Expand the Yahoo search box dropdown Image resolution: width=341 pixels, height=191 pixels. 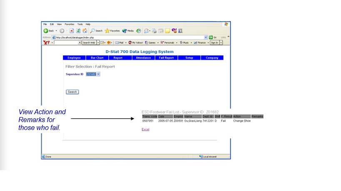pyautogui.click(x=80, y=42)
